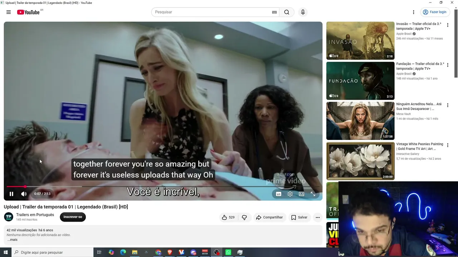Open the YouTube settings three-dot menu
The image size is (458, 257).
point(414,12)
